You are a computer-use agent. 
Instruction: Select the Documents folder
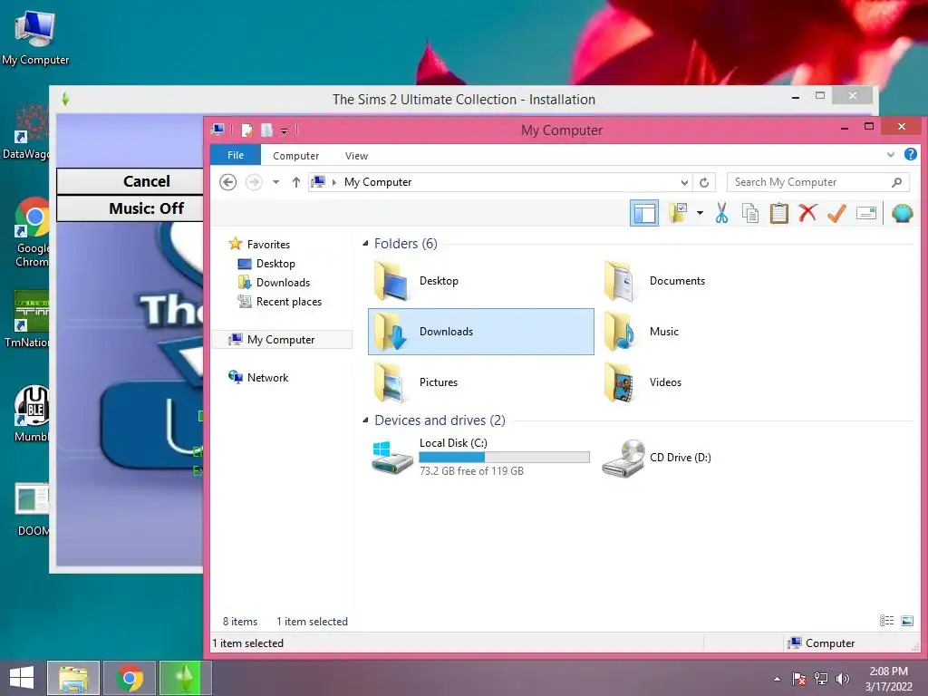click(x=710, y=281)
